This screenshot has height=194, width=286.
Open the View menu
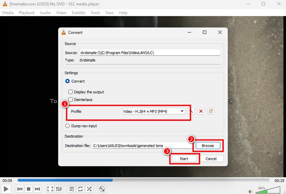click(x=109, y=13)
